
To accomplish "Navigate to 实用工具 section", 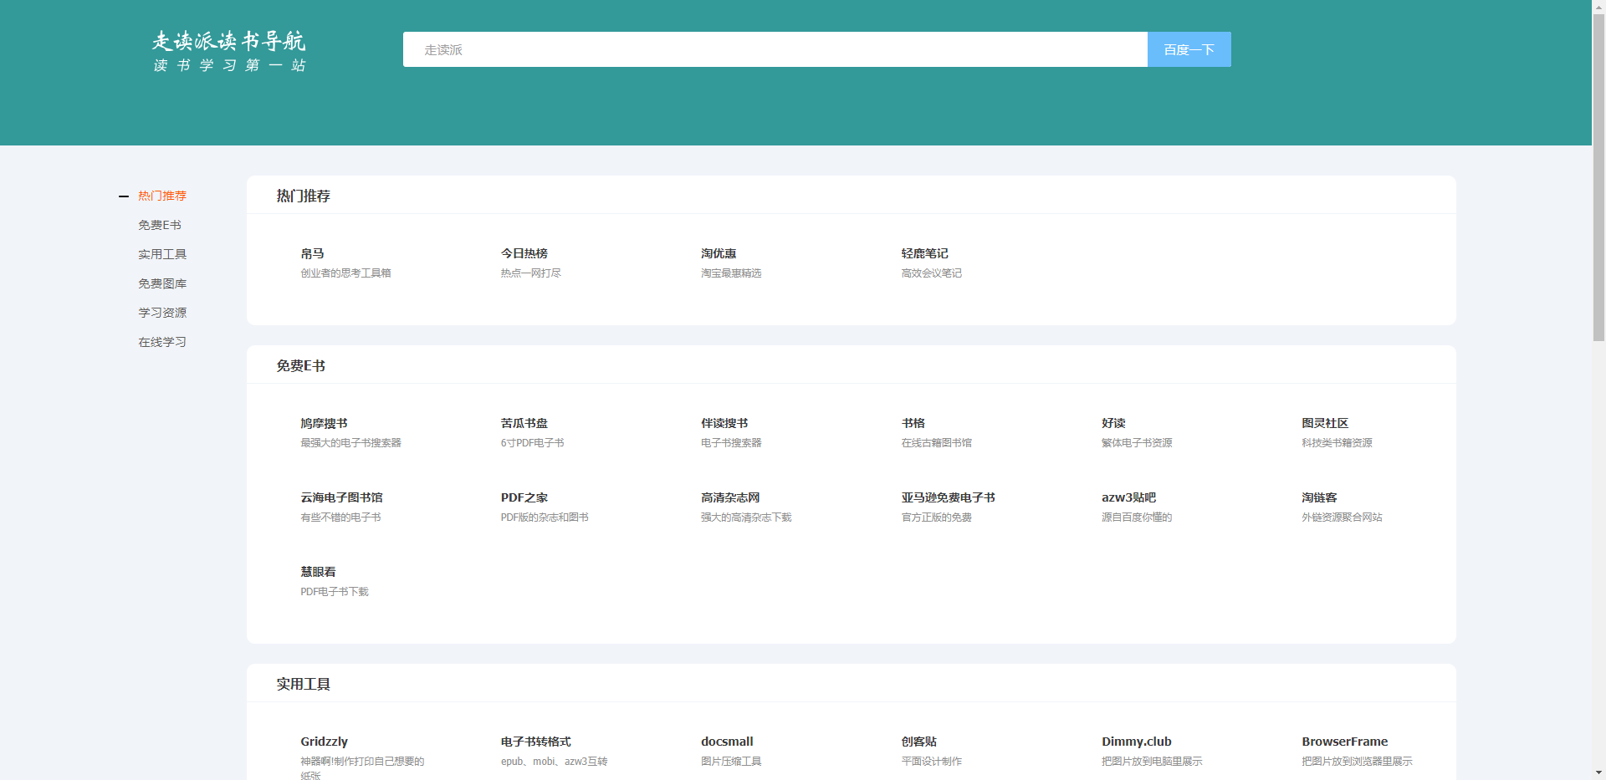I will pos(162,254).
